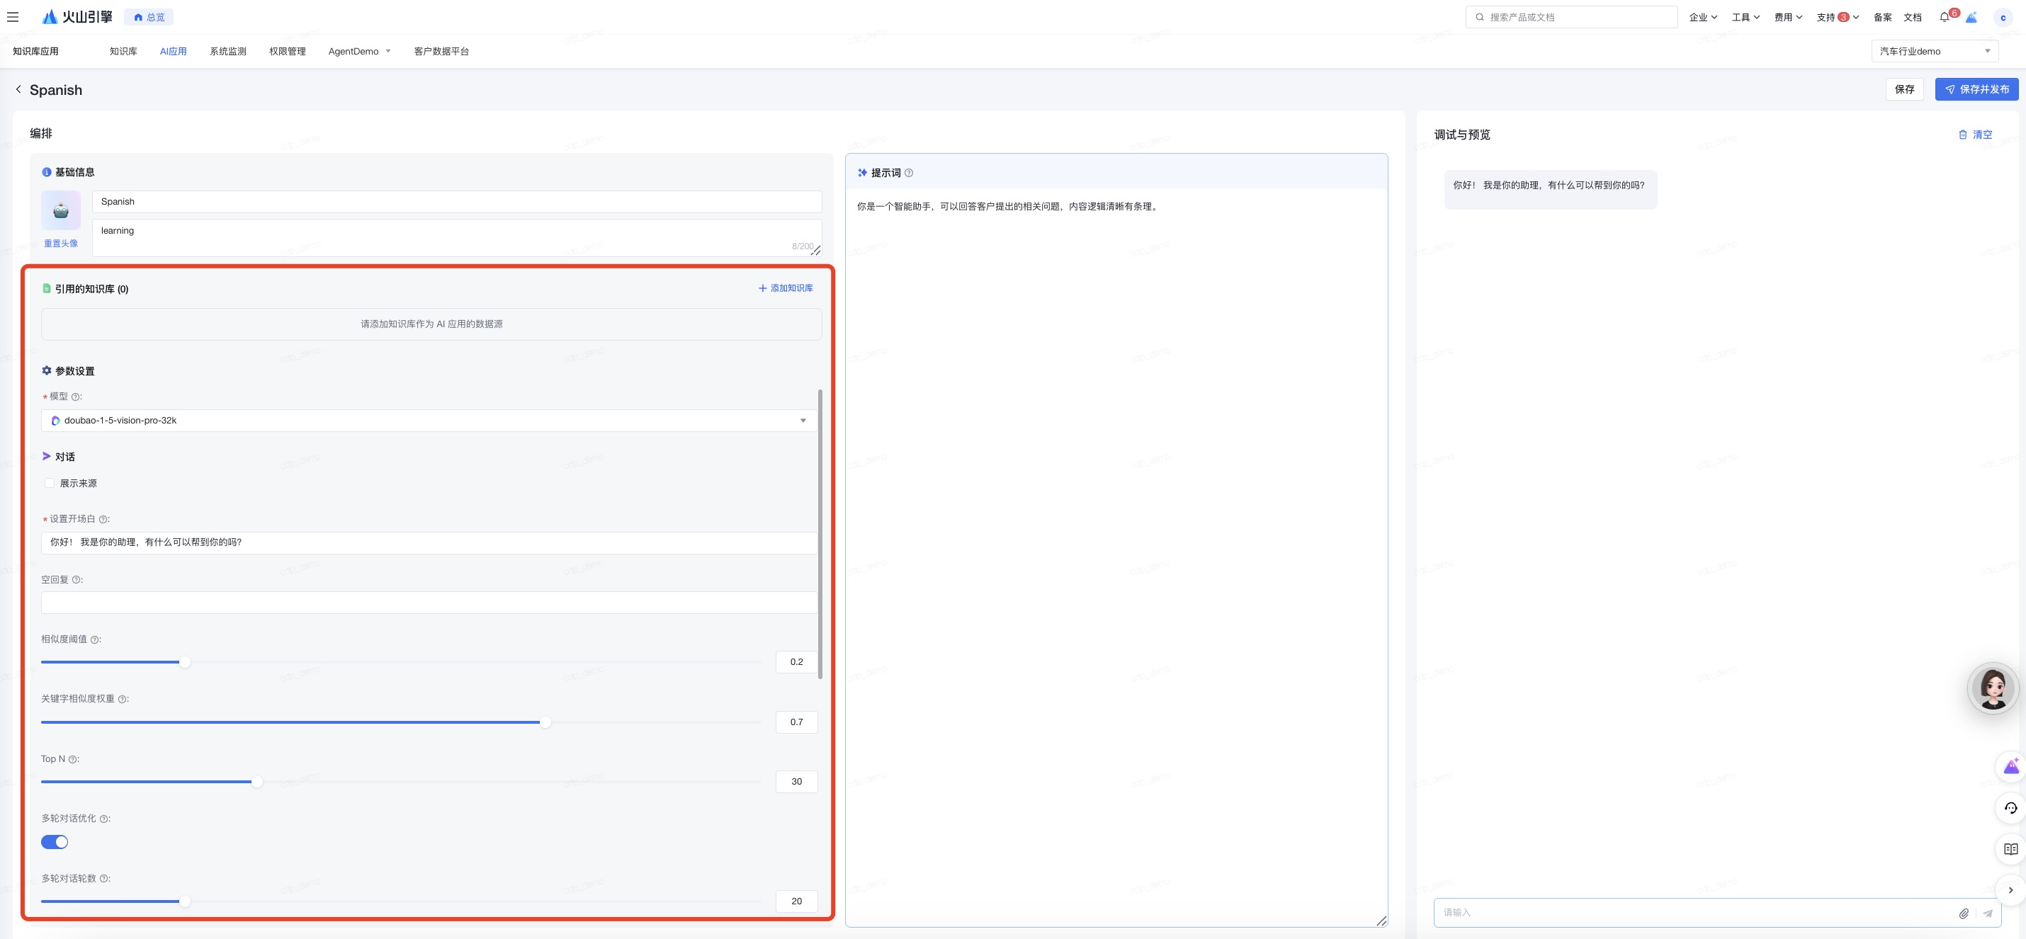Click the 相似度阈值 help icon
Viewport: 2026px width, 939px height.
(x=95, y=639)
